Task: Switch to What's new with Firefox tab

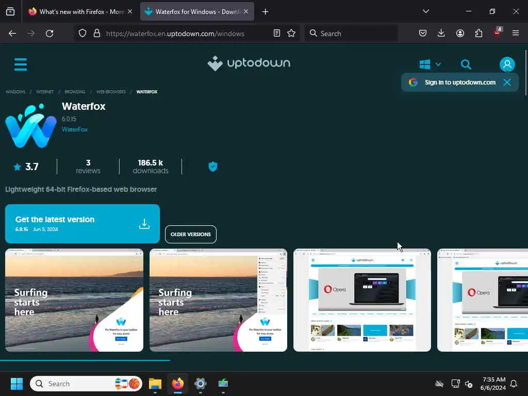Action: [81, 12]
